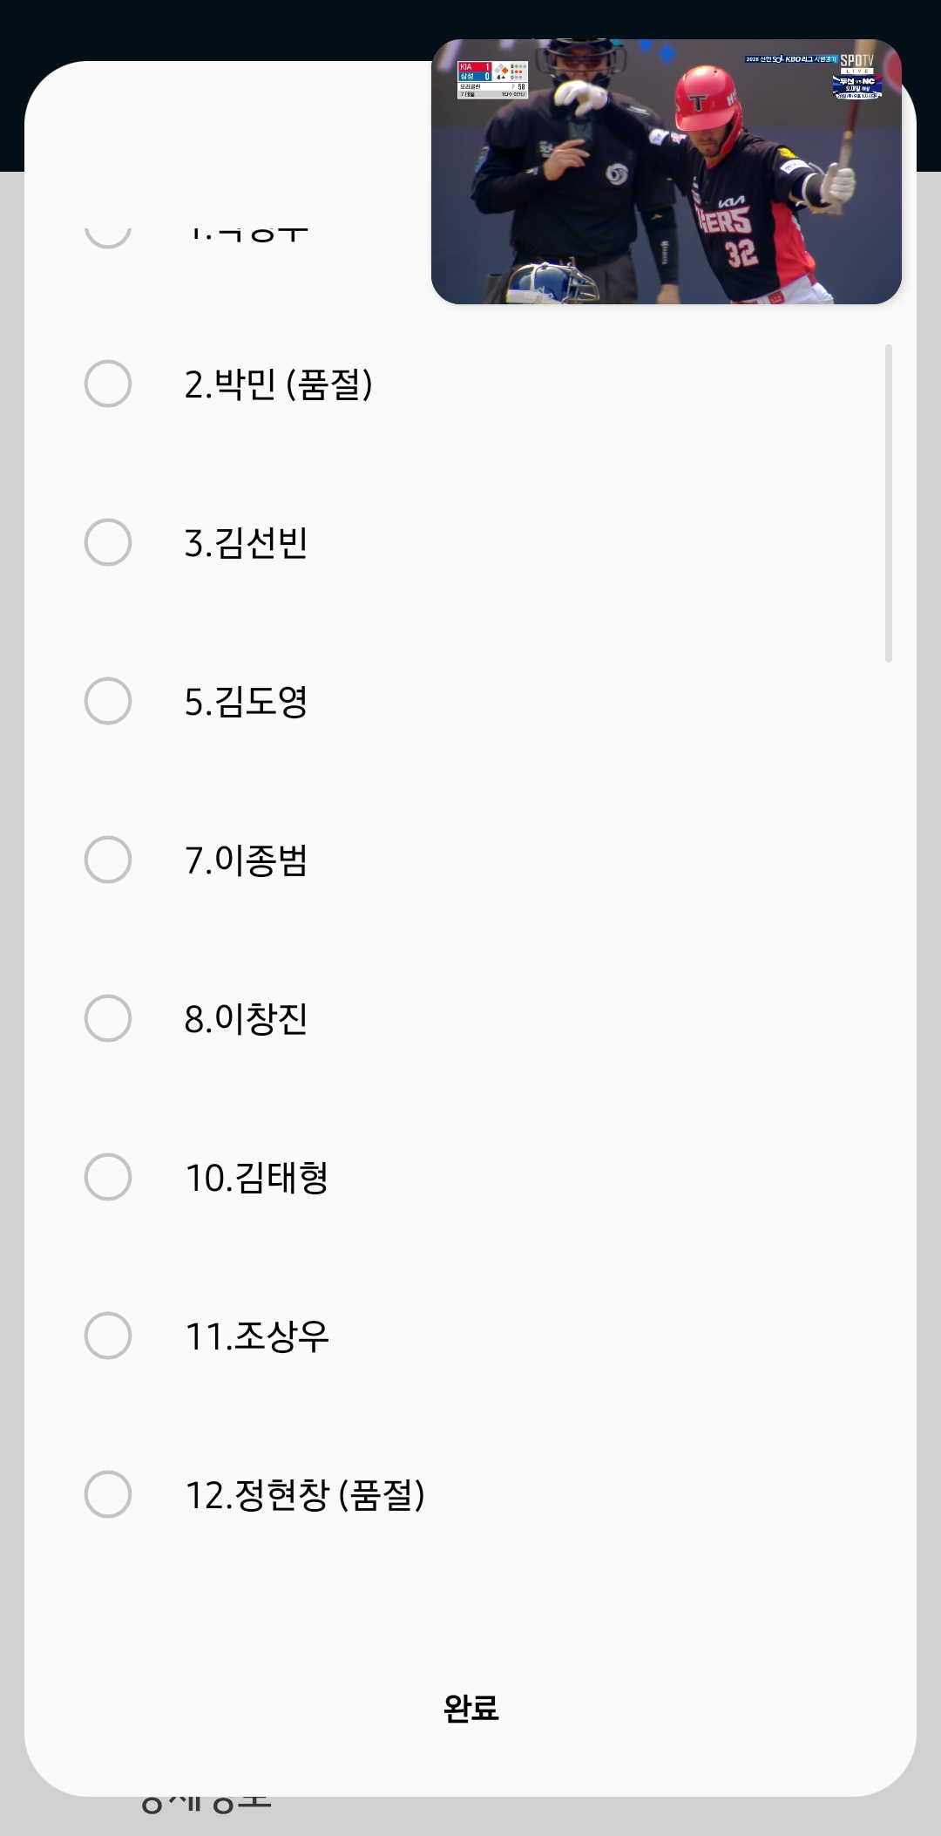Click the option list's vertical scrollbar
941x1836 pixels.
coord(889,503)
